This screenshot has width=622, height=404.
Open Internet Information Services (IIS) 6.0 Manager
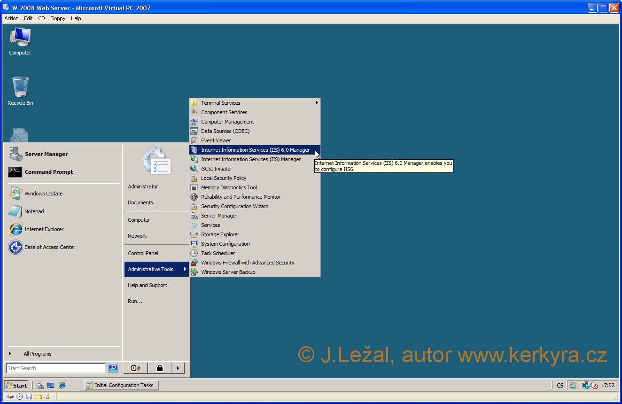coord(255,150)
